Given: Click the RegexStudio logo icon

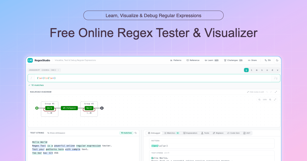Looking at the screenshot, I should tap(30, 60).
